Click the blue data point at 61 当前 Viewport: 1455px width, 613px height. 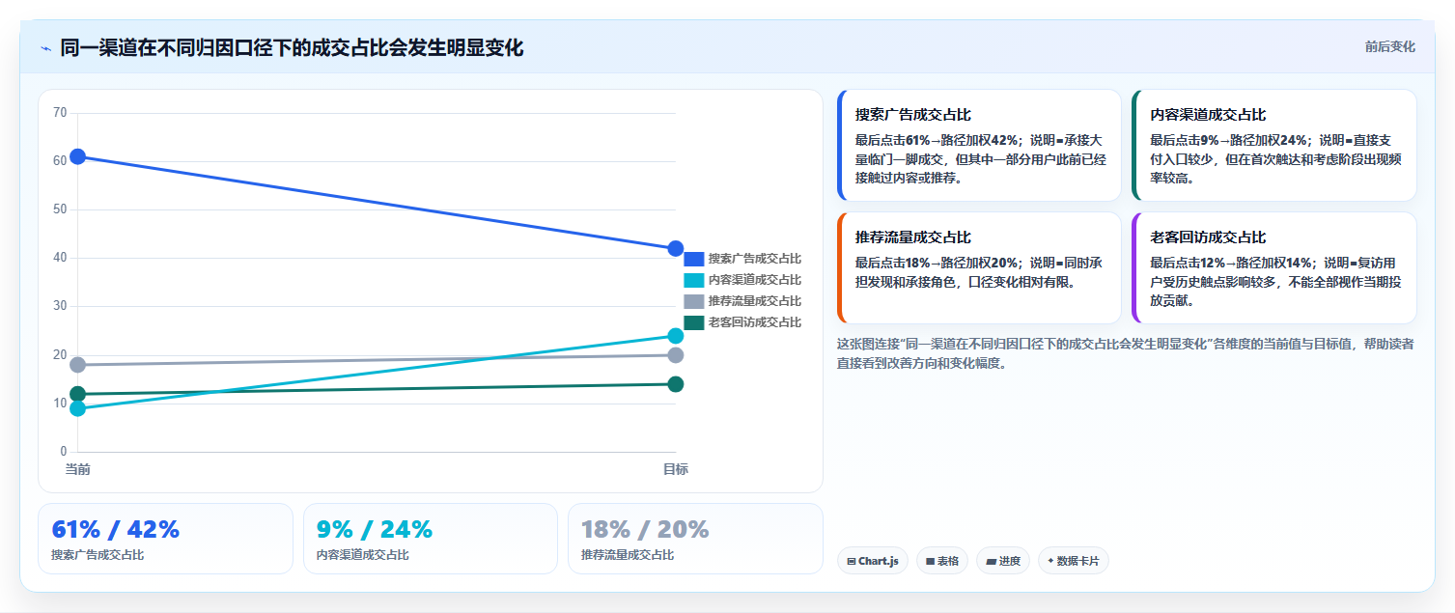[78, 156]
